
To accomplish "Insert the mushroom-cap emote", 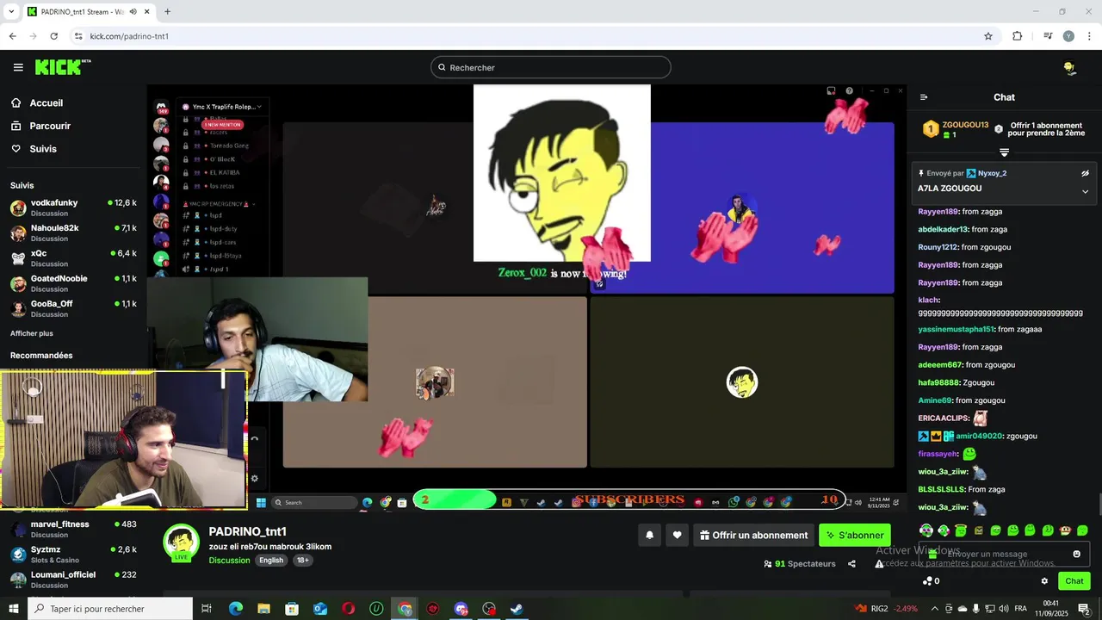I will pyautogui.click(x=1065, y=530).
